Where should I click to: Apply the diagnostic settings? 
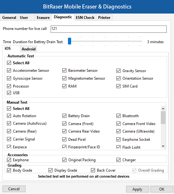point(138,189)
